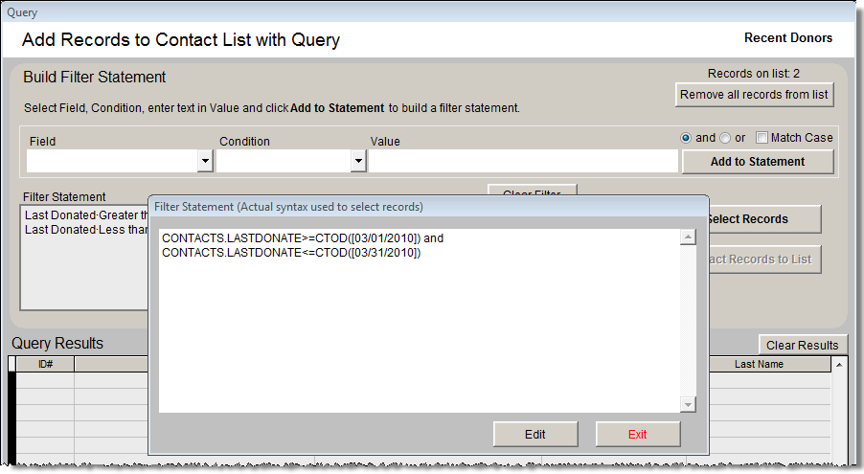Open the Field dropdown arrow

pos(205,161)
